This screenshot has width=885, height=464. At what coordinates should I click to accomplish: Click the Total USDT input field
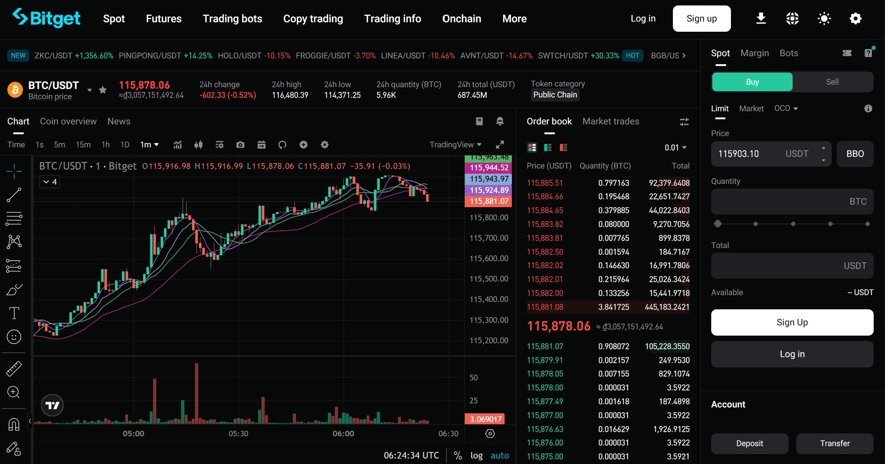[x=792, y=266]
